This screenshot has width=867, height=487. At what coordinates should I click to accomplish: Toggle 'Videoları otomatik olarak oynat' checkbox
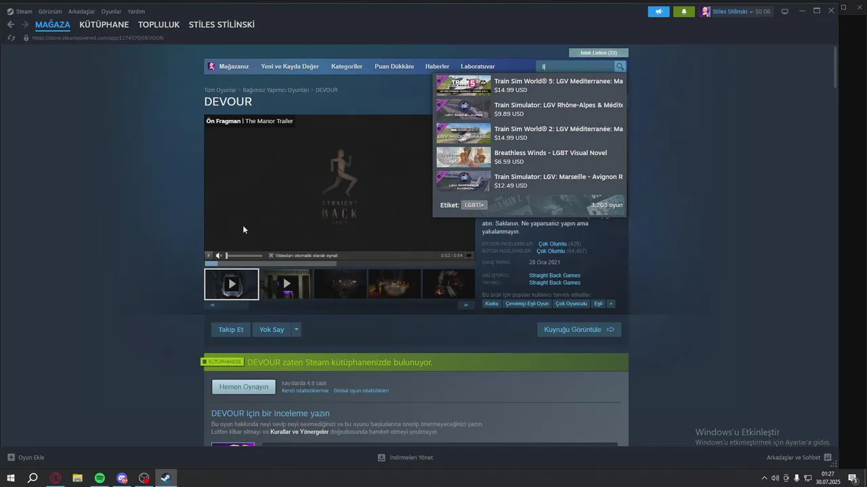(x=271, y=256)
